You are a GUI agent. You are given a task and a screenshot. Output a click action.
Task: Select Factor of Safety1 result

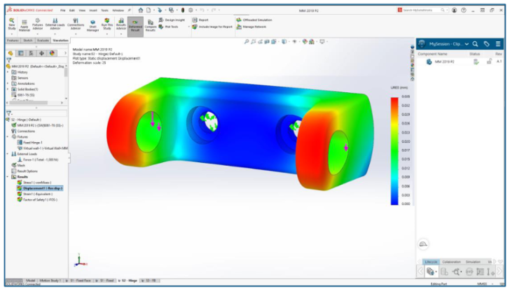point(37,200)
